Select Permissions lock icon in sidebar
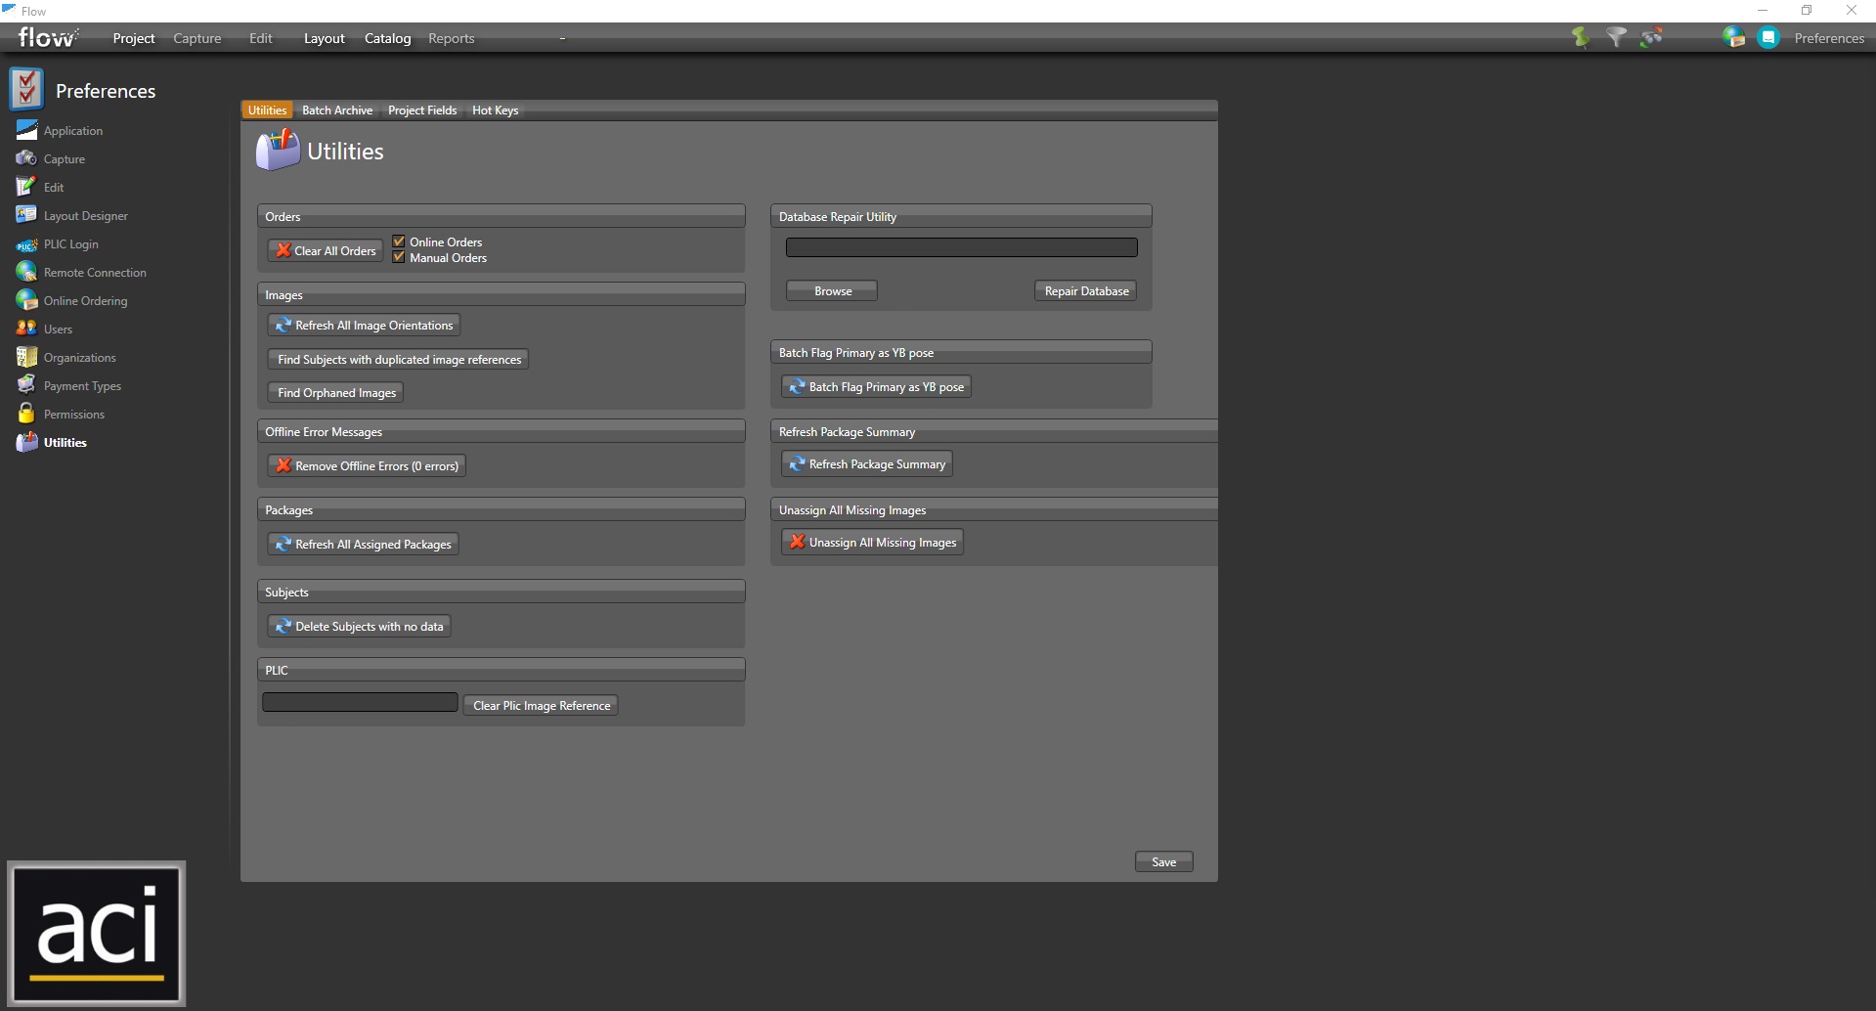 [x=26, y=414]
